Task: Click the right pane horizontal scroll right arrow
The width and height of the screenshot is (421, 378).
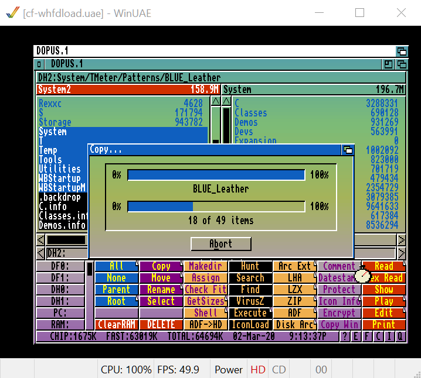Action: (x=401, y=240)
